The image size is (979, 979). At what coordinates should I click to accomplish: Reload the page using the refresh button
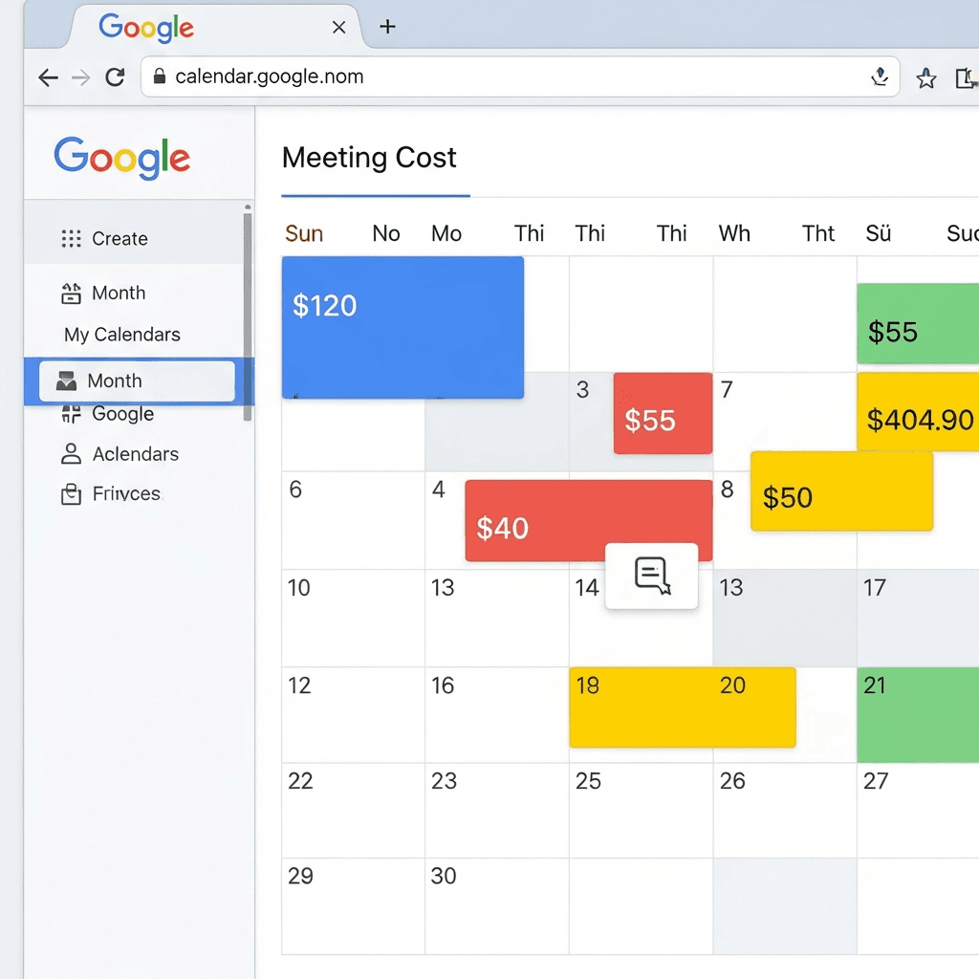[x=115, y=77]
